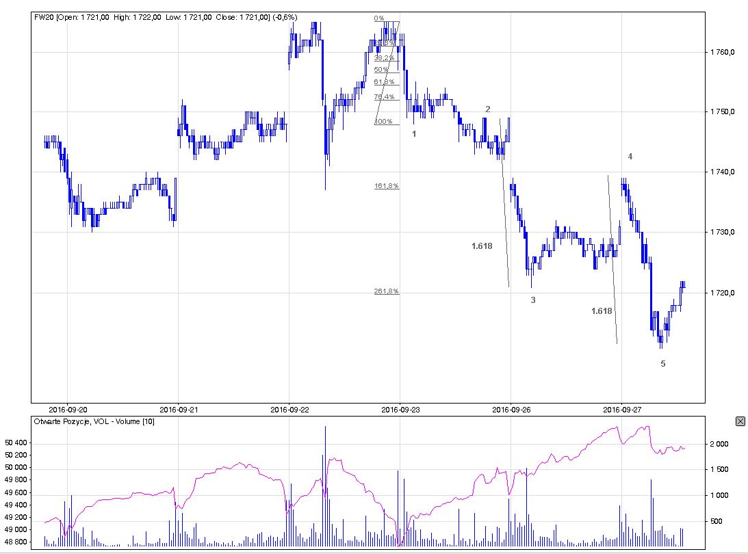This screenshot has width=748, height=554.
Task: Select the 2016-09-27 date label
Action: 622,410
